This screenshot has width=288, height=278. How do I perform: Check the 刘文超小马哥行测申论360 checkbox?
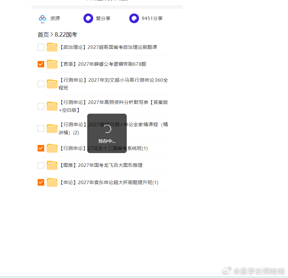tap(41, 84)
